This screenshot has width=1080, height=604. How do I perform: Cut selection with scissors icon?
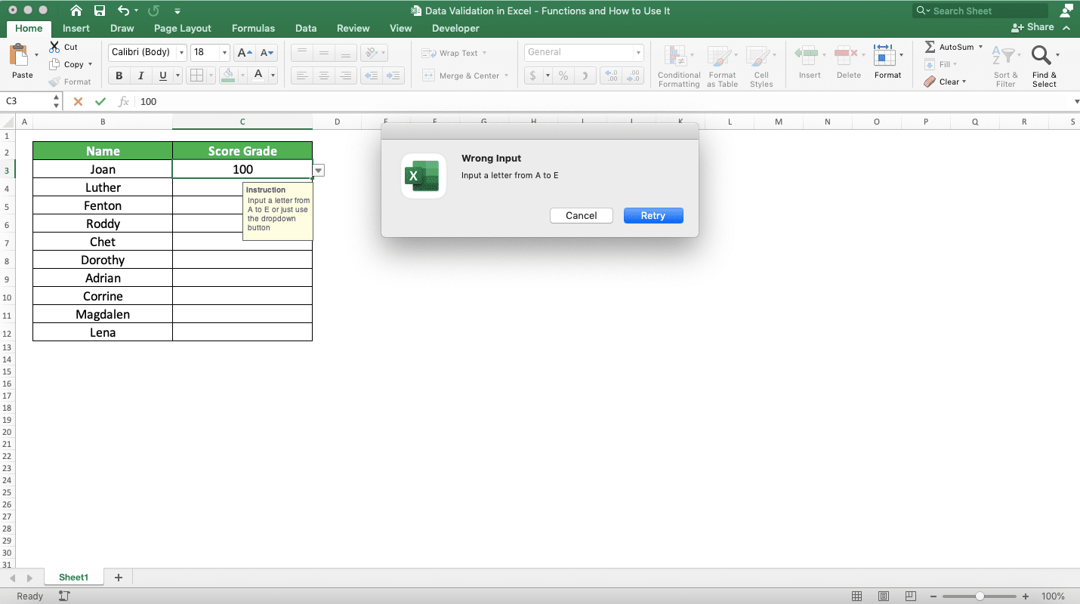[54, 47]
